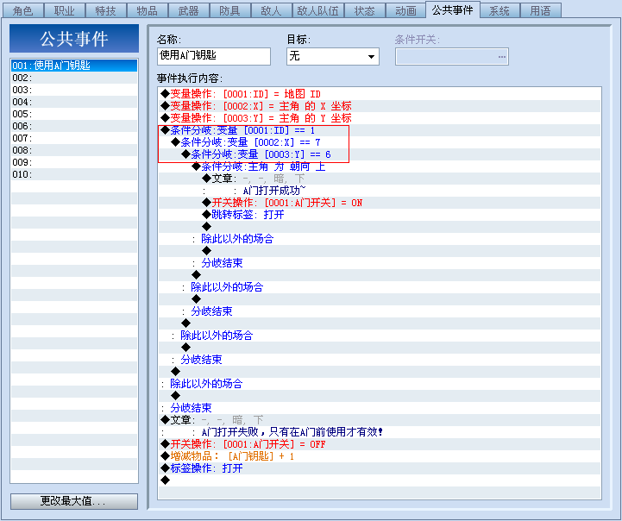The width and height of the screenshot is (622, 521).
Task: Click the disabled 条件开关 ellipsis button
Action: tap(502, 57)
